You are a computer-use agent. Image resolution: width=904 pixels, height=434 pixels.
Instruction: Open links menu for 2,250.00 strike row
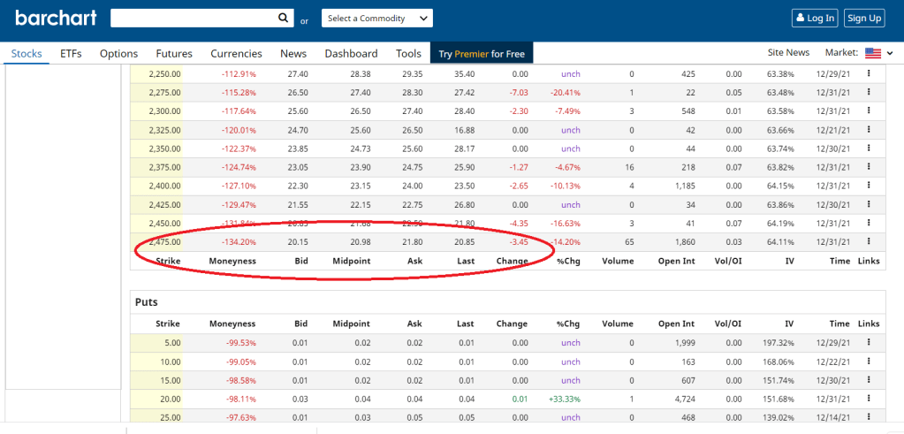tap(869, 74)
